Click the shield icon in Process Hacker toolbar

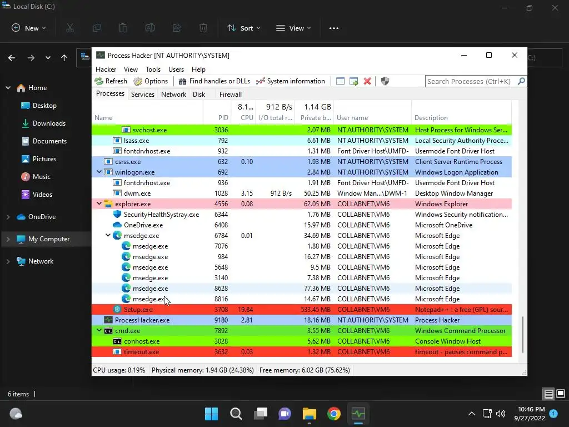385,81
